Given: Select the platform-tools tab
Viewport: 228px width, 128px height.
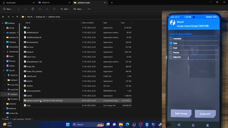Looking at the screenshot, I should (x=90, y=2).
